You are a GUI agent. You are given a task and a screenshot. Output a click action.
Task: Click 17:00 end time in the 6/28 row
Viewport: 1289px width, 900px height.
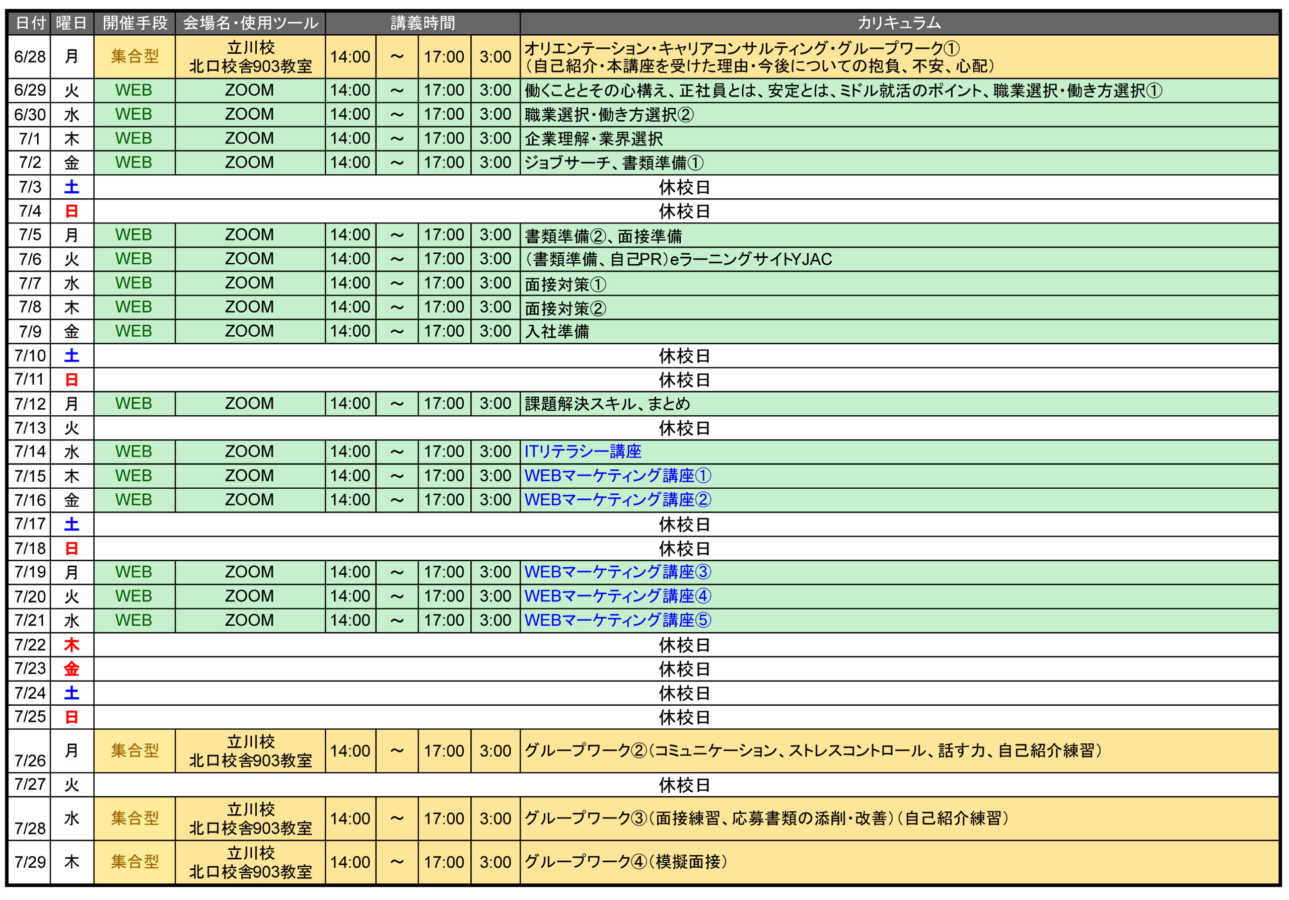444,57
